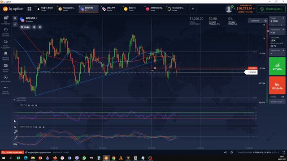Remove the MACD indicator with X
Viewport: 287px width, 161px height.
click(43, 127)
